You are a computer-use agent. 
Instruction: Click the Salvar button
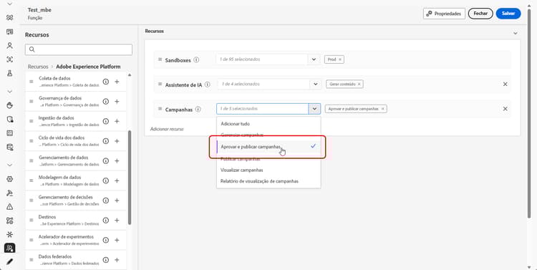pyautogui.click(x=508, y=14)
